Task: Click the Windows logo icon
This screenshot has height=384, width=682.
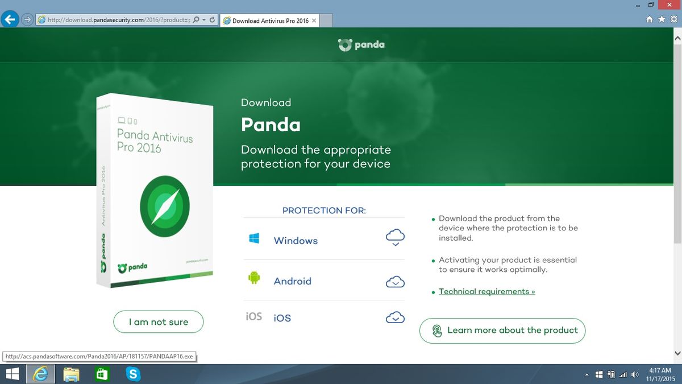Action: coord(254,238)
